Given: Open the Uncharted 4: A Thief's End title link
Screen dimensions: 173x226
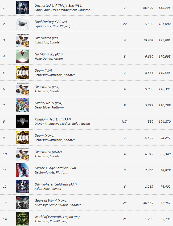Looking at the screenshot, I should click(59, 6).
